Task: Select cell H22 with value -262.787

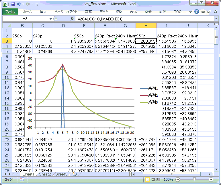Action: tap(146, 140)
